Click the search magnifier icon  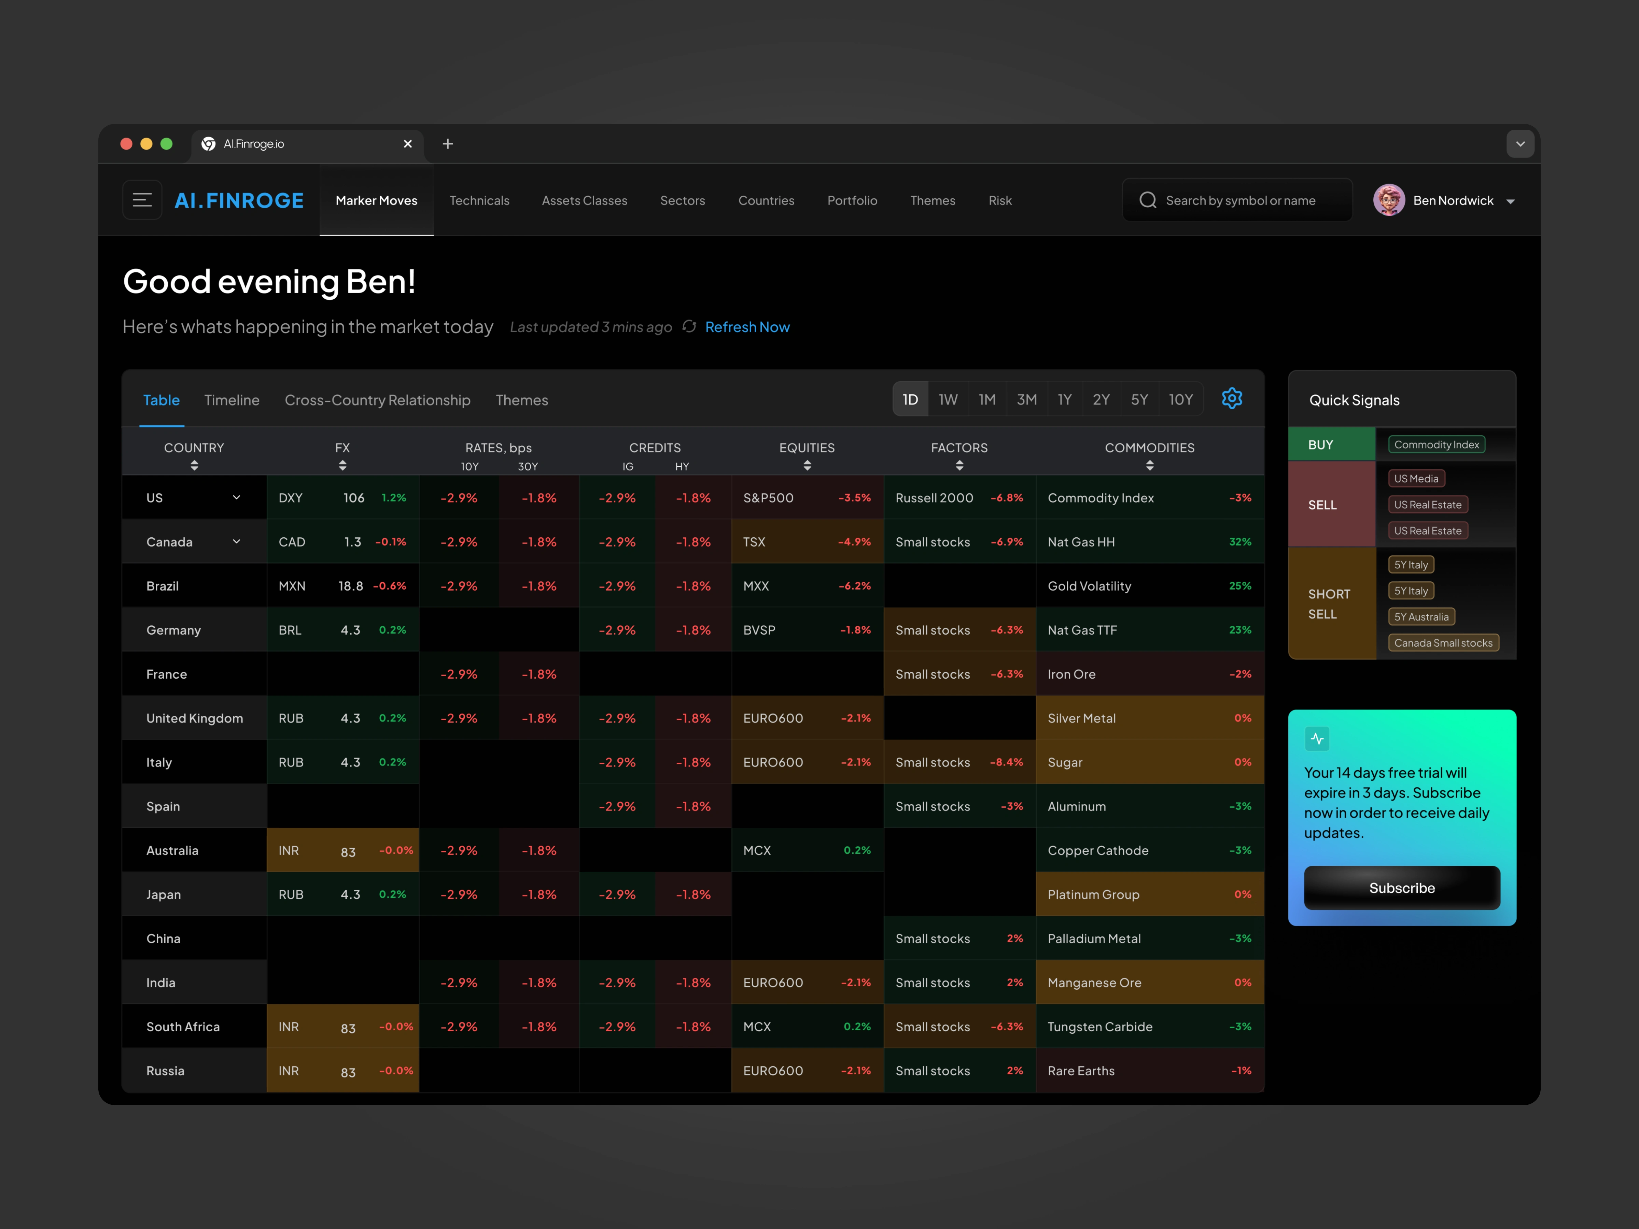click(x=1148, y=200)
